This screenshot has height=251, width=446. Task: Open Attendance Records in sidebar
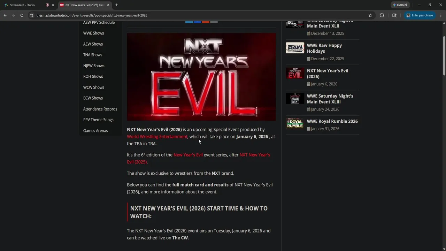click(x=100, y=109)
